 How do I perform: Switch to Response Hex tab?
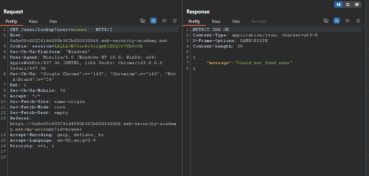[236, 21]
